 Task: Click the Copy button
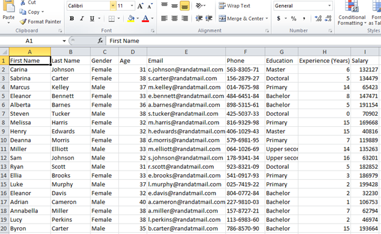29,12
